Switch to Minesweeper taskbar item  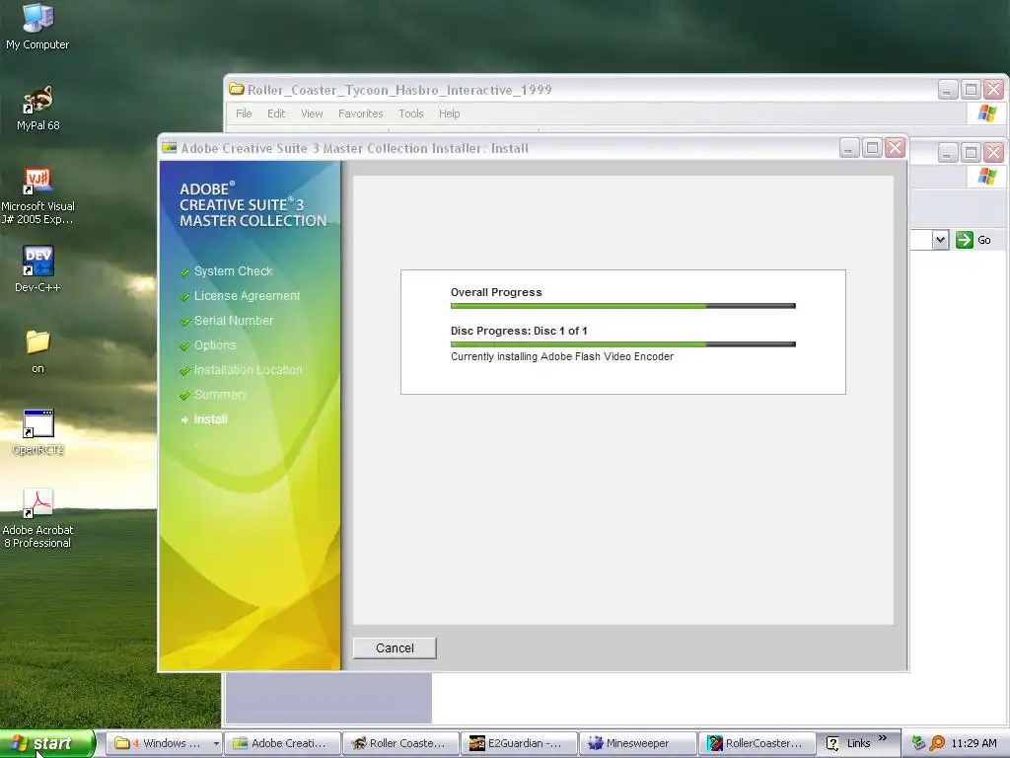638,743
